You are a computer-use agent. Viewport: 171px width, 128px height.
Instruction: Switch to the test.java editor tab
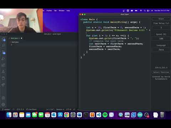(x=15, y=38)
